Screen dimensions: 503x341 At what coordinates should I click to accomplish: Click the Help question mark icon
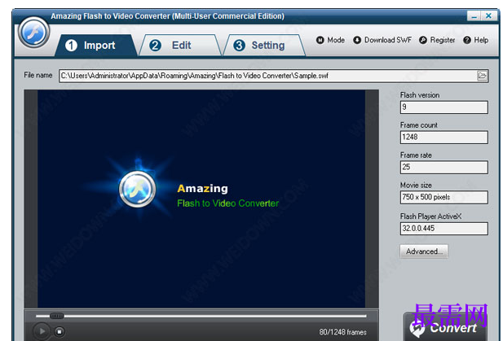pos(467,40)
